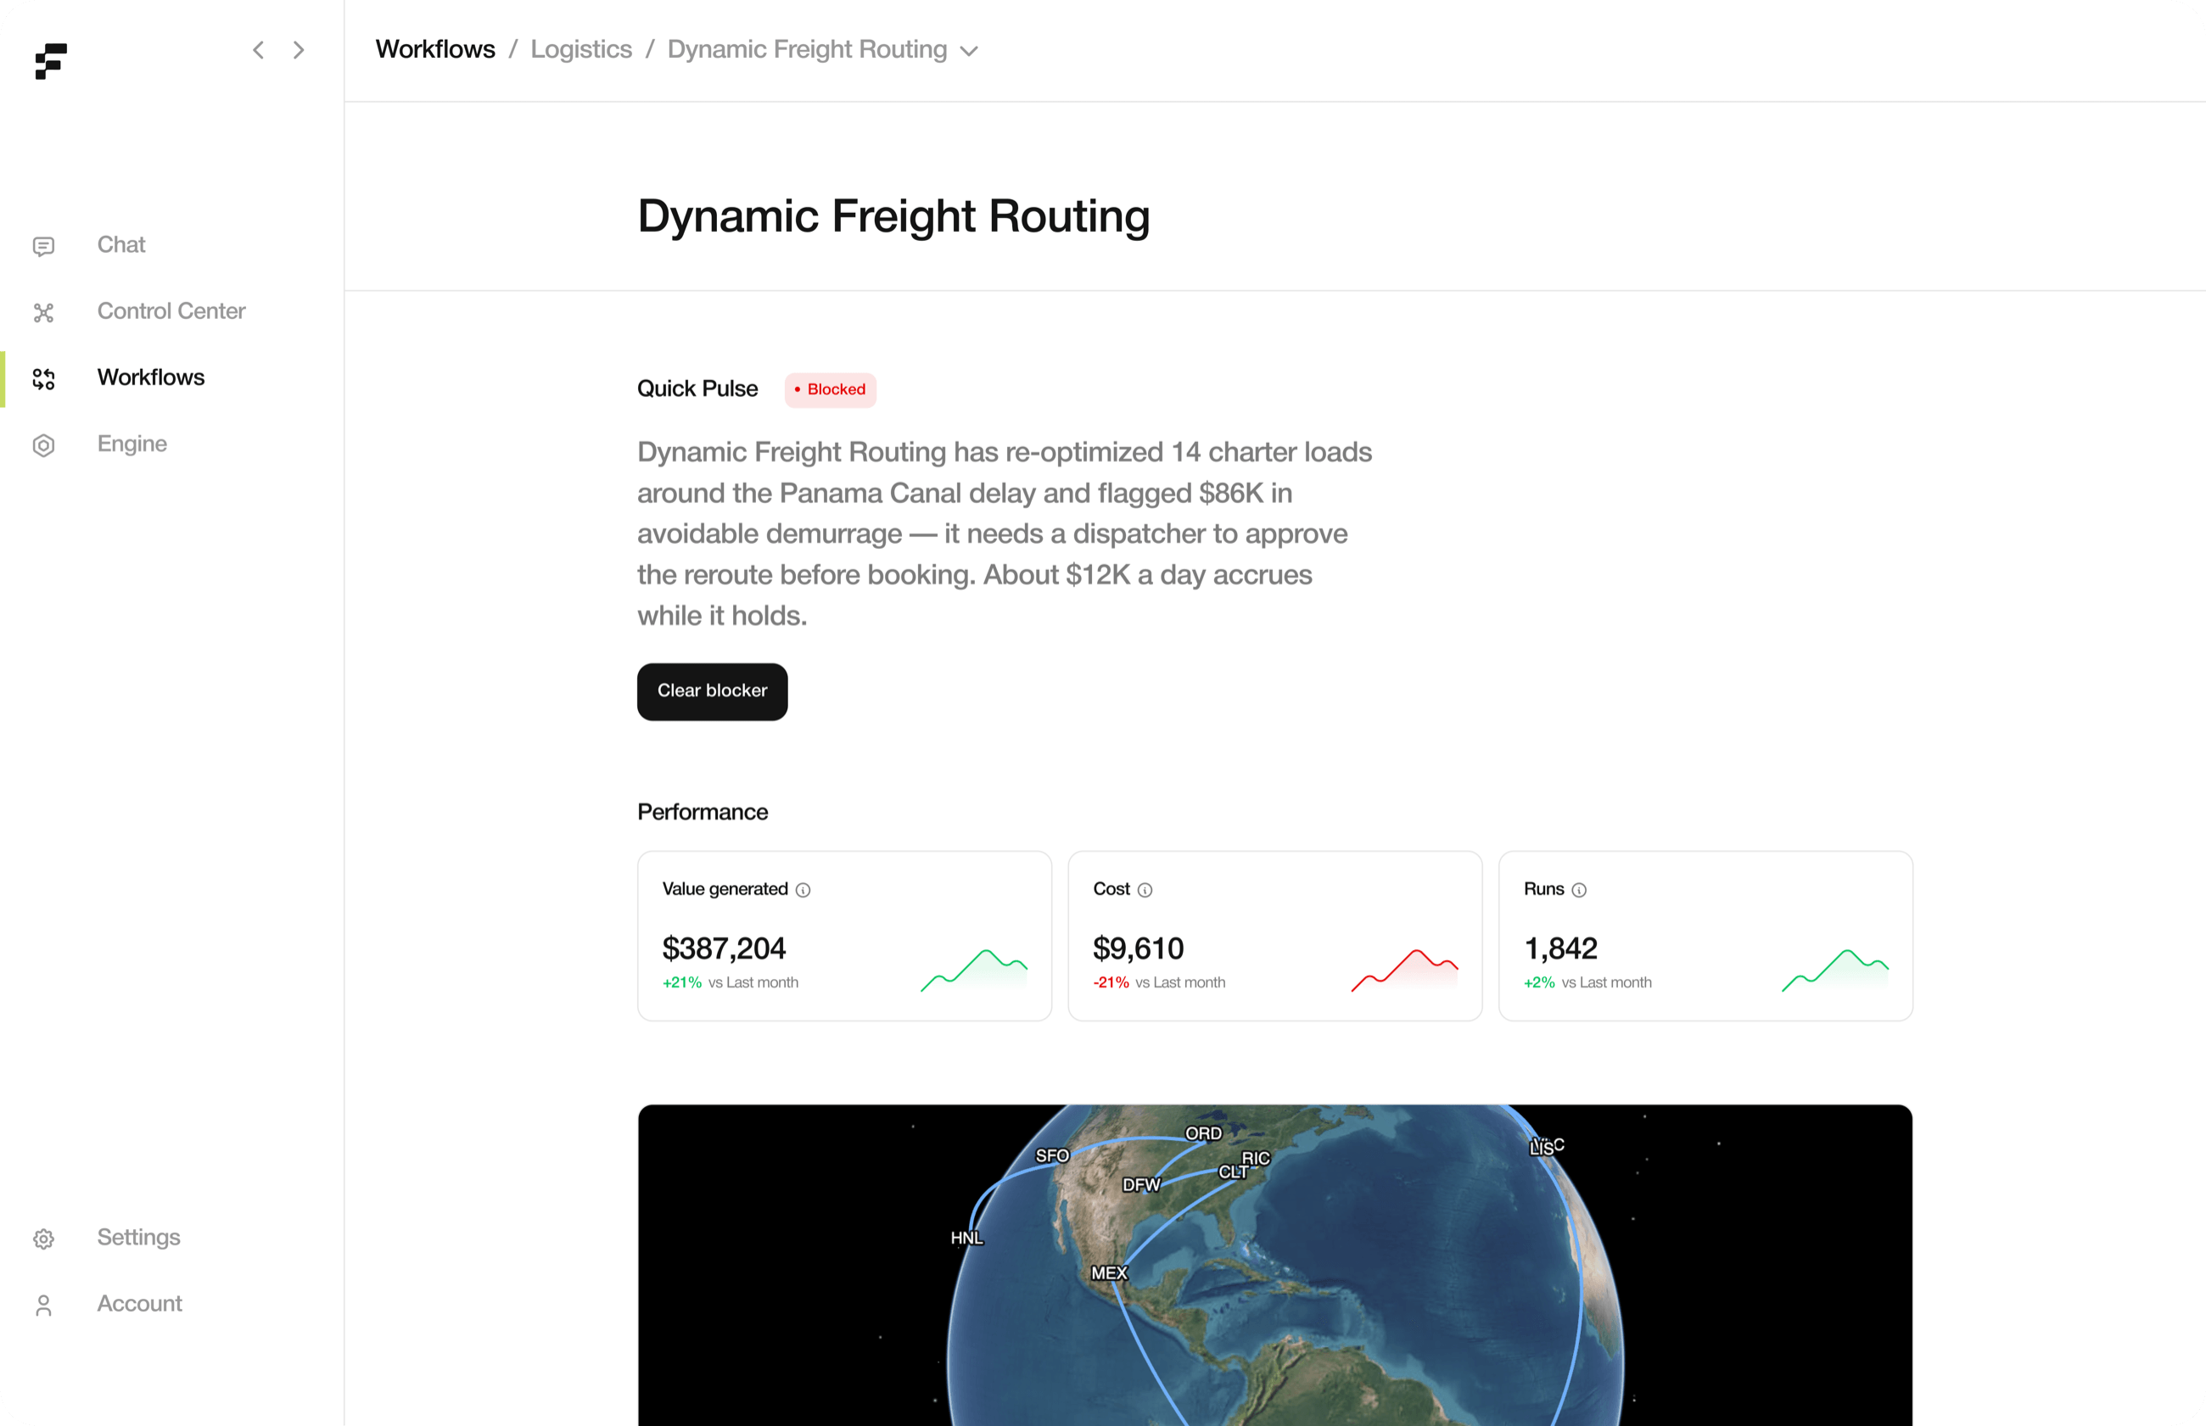The image size is (2206, 1426).
Task: Click the +2% vs Last month text
Action: click(x=1588, y=982)
